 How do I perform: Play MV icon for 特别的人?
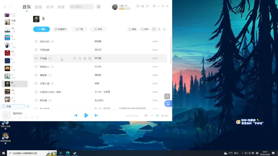[x=52, y=67]
